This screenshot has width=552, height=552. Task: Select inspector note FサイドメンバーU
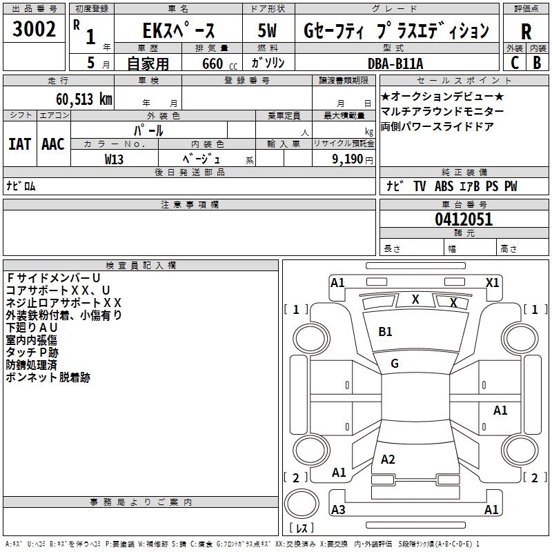pos(54,278)
